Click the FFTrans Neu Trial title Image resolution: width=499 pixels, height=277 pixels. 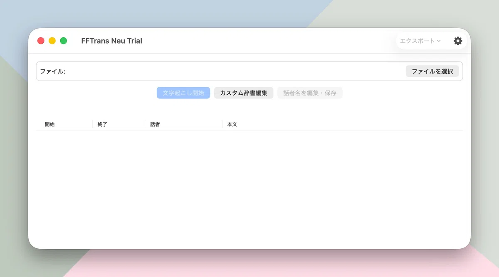[112, 41]
